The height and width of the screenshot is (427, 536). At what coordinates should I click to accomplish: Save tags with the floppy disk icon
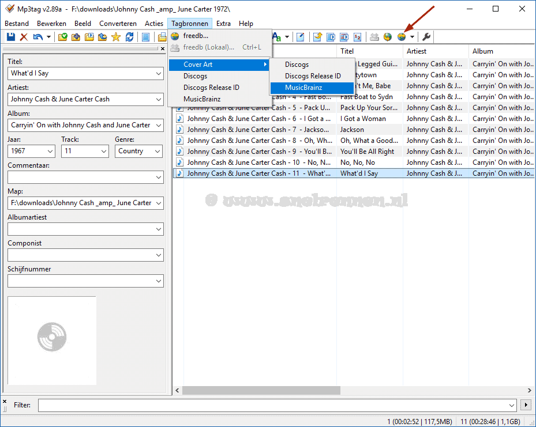click(11, 37)
